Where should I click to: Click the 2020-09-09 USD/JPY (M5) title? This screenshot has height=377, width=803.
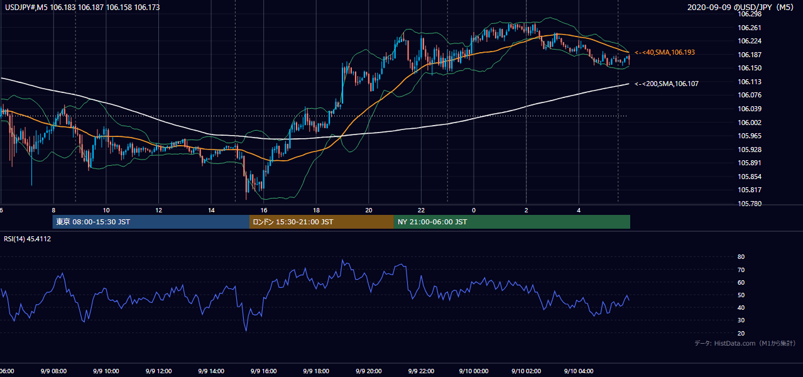[742, 8]
